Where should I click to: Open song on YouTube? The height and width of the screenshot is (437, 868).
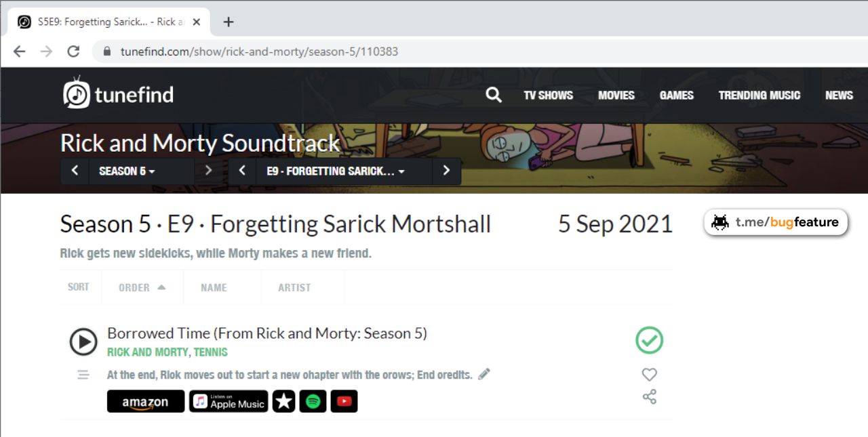[344, 401]
